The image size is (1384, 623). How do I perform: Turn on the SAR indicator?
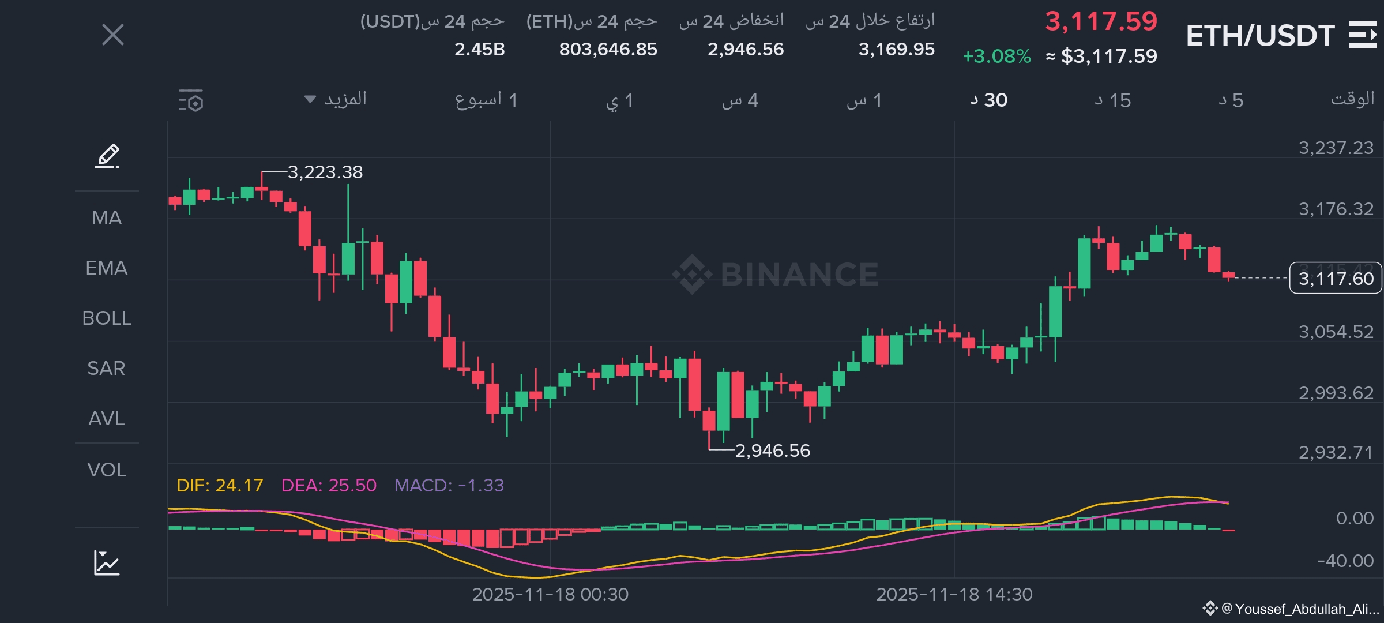point(107,368)
